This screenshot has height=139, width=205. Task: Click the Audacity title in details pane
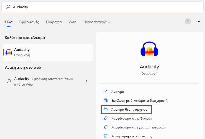(149, 67)
